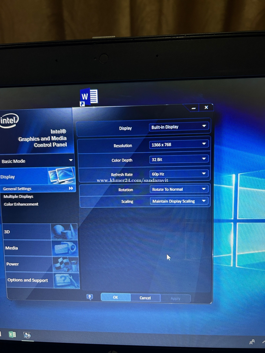The width and height of the screenshot is (265, 353).
Task: Click the Cancel button
Action: pyautogui.click(x=145, y=298)
